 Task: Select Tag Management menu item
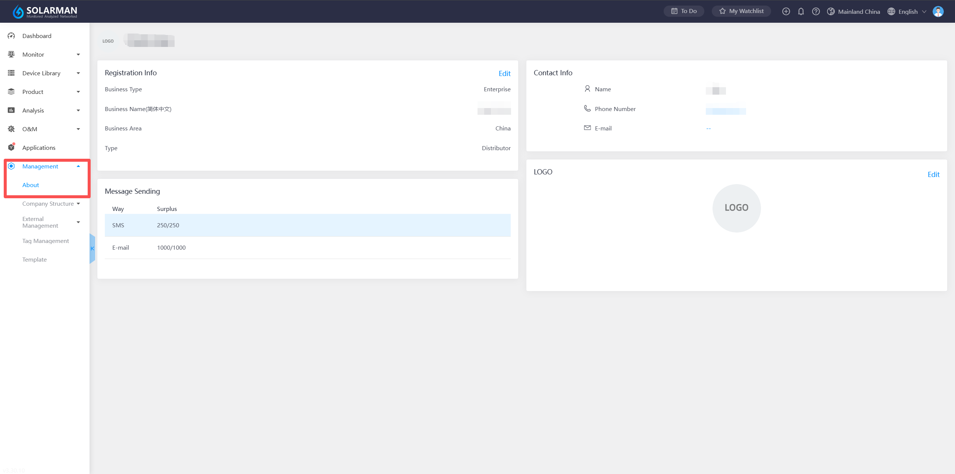pyautogui.click(x=46, y=241)
